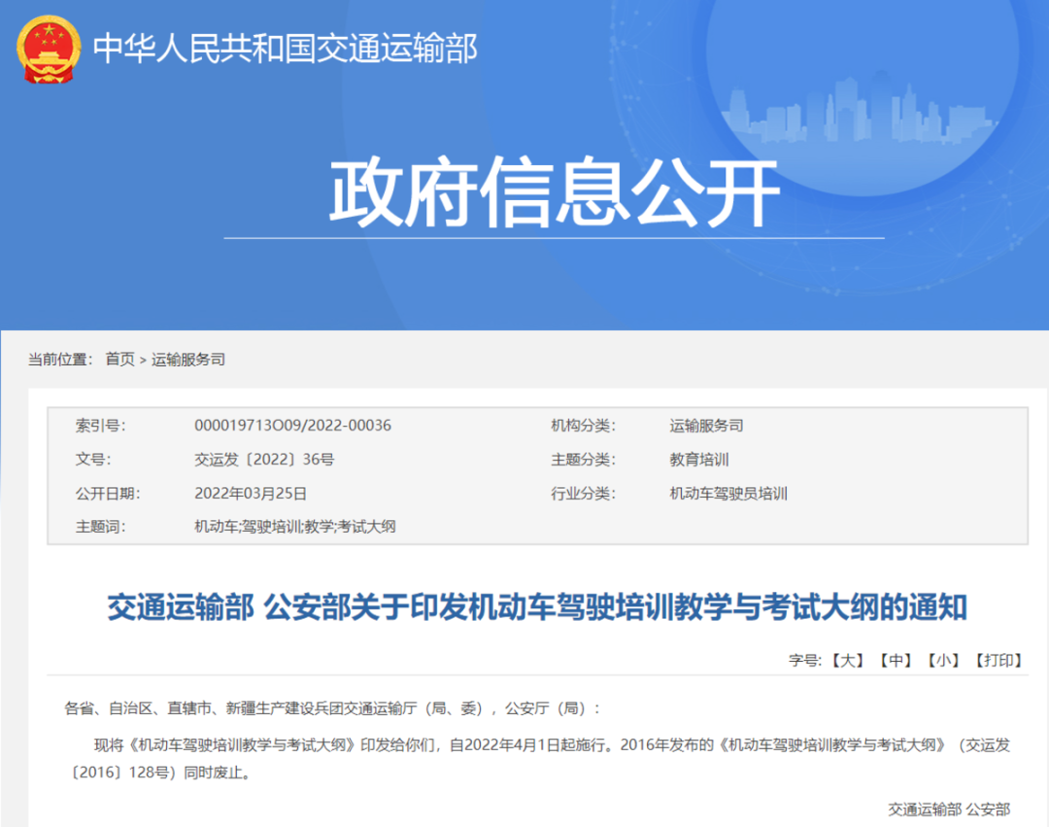Click the signature 交通运输部 公安部
This screenshot has width=1049, height=827.
pyautogui.click(x=949, y=810)
